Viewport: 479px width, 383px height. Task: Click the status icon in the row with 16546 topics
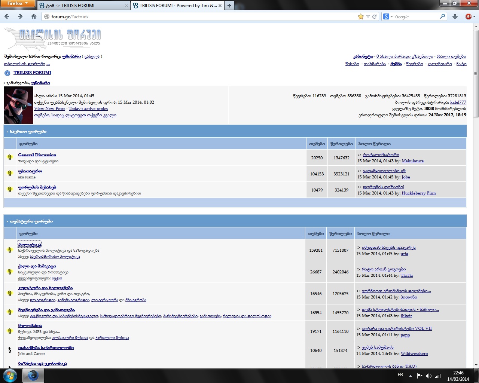(x=10, y=293)
